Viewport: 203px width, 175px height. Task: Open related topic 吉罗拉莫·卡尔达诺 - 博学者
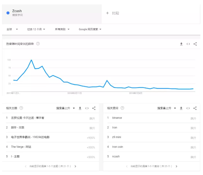click(28, 118)
